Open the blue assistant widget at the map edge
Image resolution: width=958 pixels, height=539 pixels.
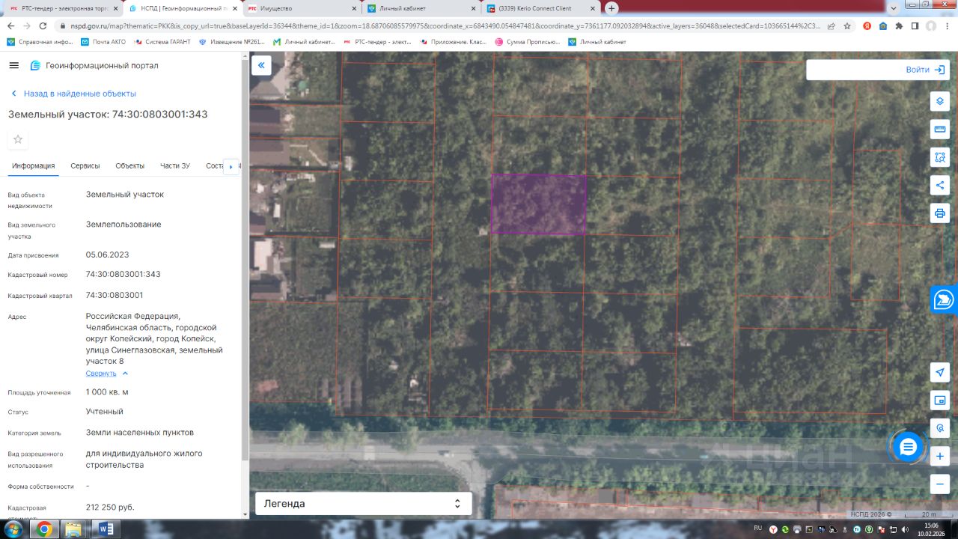[x=944, y=299]
